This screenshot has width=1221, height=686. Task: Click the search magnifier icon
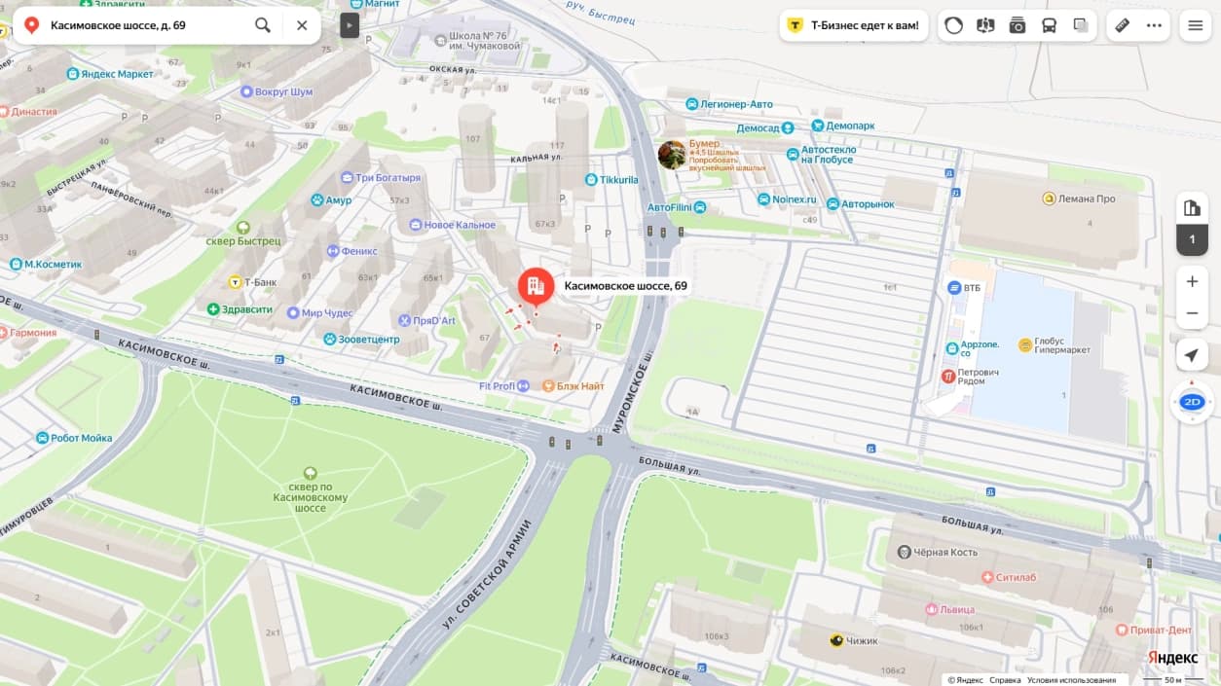click(x=263, y=25)
